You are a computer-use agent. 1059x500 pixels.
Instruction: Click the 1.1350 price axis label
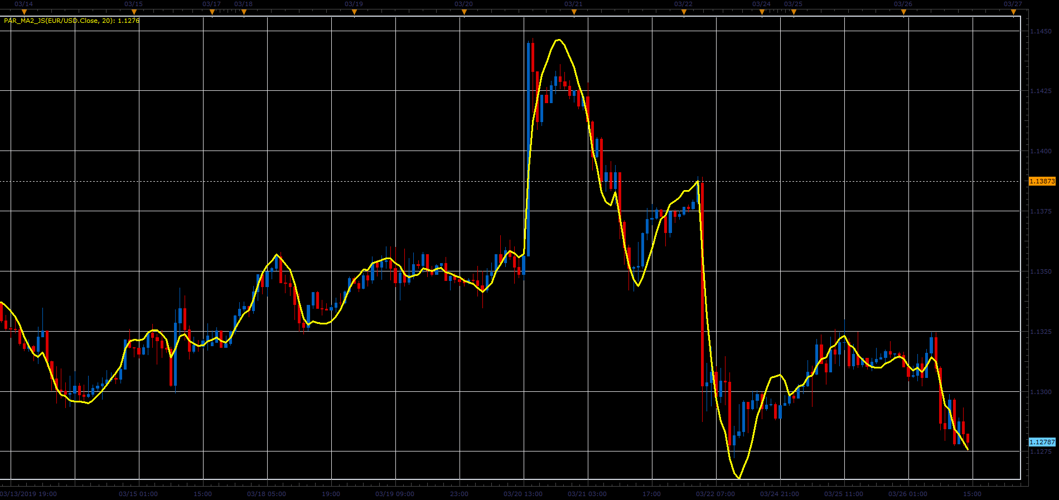click(x=1041, y=271)
